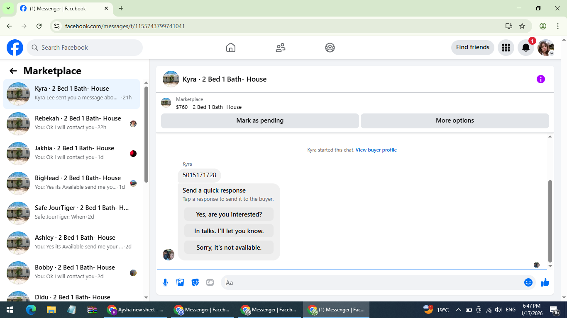Open the volume control in the system tray
This screenshot has height=318, width=567.
coord(498,310)
